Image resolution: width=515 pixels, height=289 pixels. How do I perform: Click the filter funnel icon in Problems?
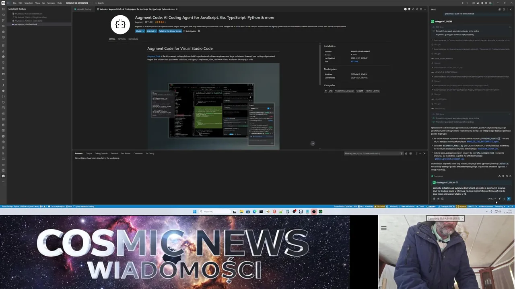tap(401, 153)
